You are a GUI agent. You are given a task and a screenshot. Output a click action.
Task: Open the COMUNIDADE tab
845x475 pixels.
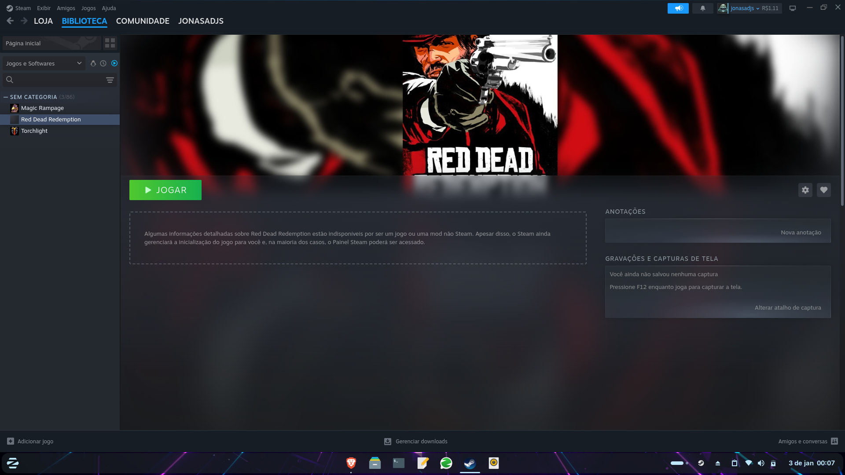pos(143,21)
